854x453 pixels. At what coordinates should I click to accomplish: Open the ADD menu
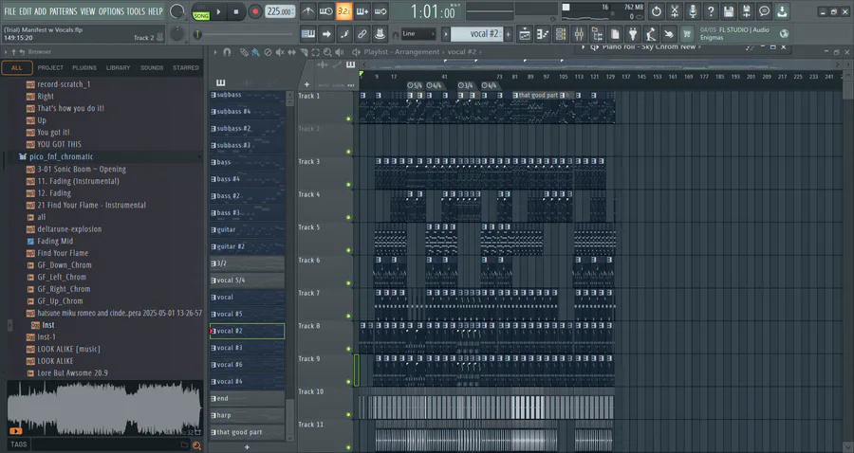(40, 11)
